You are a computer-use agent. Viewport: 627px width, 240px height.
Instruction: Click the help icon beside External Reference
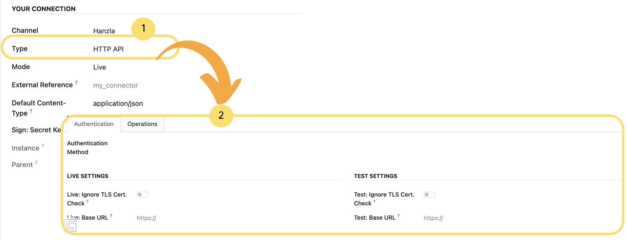coord(76,83)
